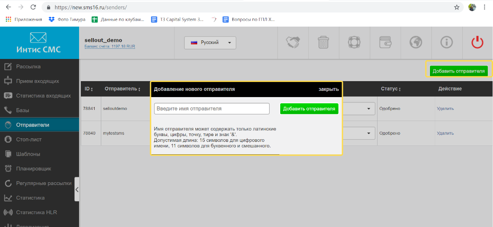The image size is (493, 227).
Task: Select Отправители in sidebar
Action: 39,125
